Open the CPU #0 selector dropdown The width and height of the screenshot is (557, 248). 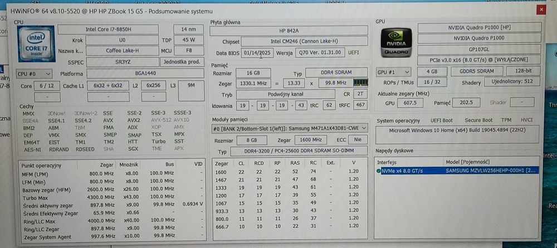click(34, 74)
